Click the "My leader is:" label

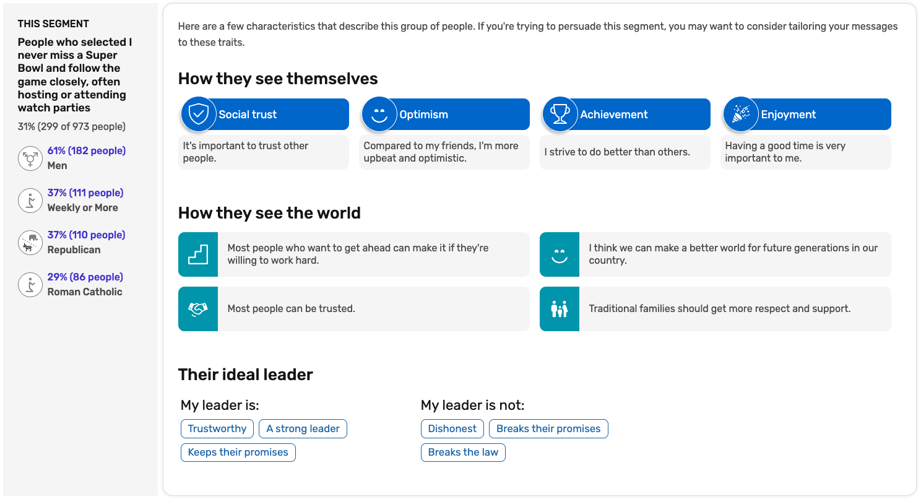(220, 405)
